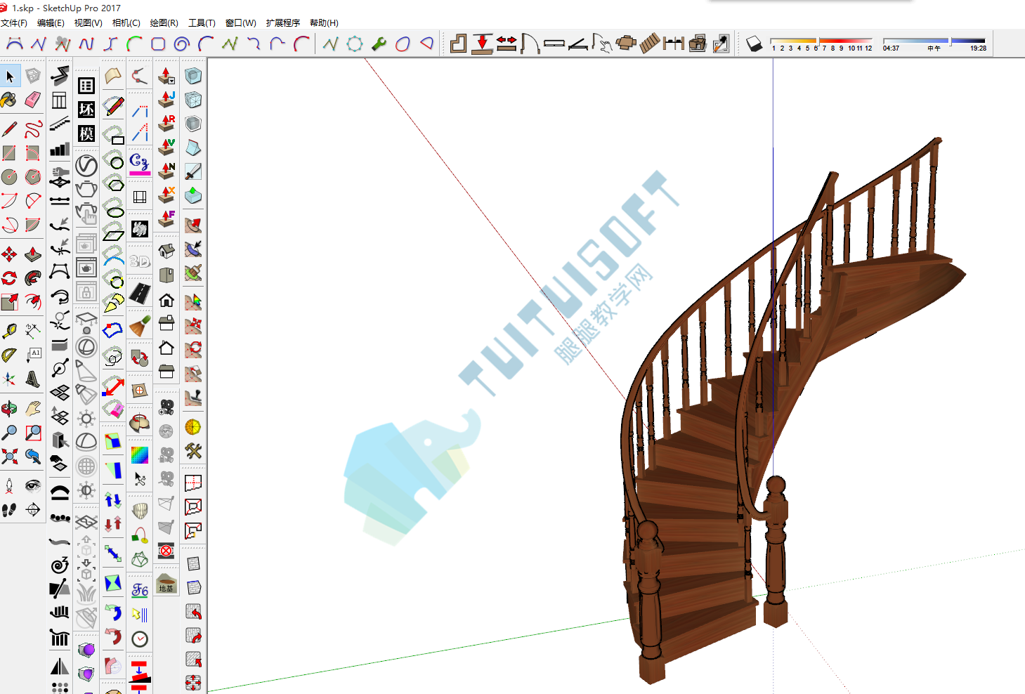This screenshot has height=694, width=1025.
Task: Click the 地基 foundation icon
Action: tap(167, 584)
